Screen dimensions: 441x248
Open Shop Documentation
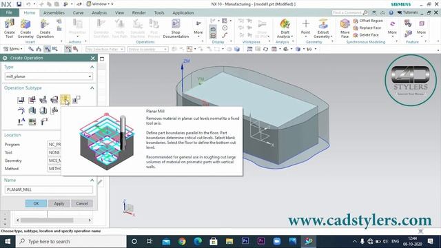(176, 28)
